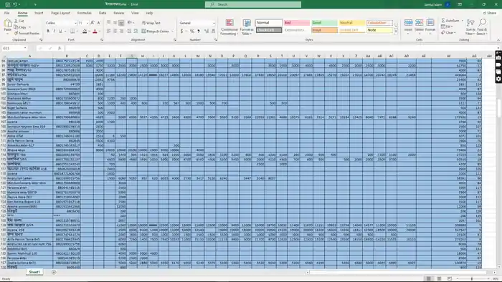The height and width of the screenshot is (282, 502).
Task: Apply the Bad cell style
Action: 296,23
